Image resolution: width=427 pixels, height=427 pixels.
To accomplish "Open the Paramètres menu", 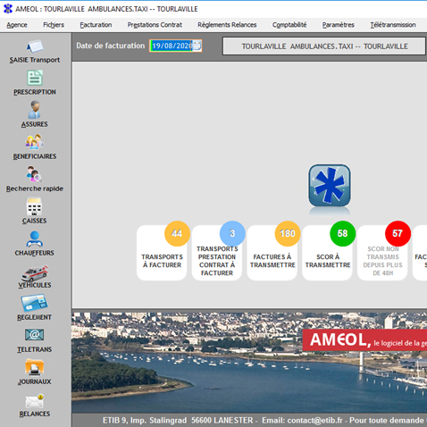I will click(339, 25).
